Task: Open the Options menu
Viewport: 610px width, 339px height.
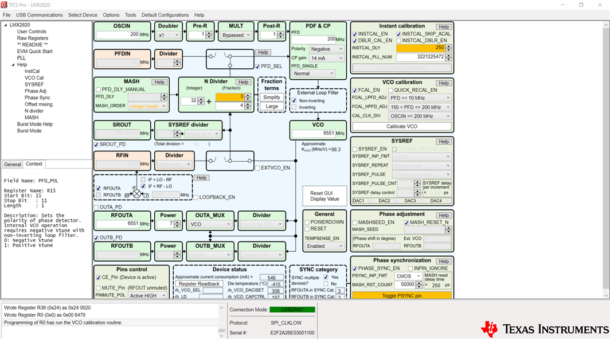Action: [111, 15]
